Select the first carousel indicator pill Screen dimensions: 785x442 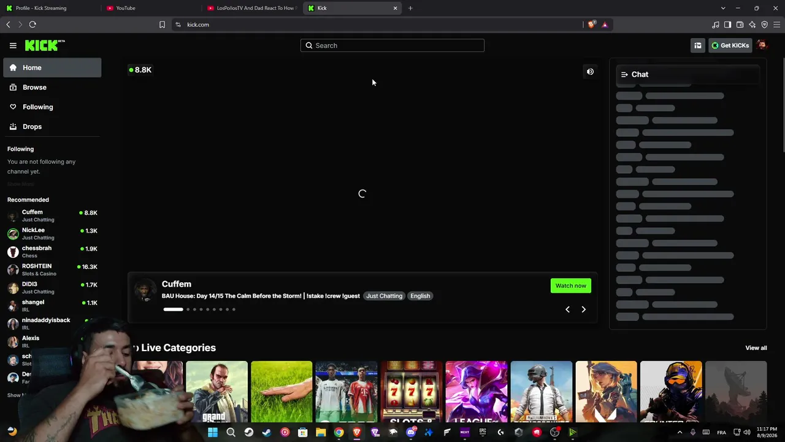pyautogui.click(x=173, y=309)
